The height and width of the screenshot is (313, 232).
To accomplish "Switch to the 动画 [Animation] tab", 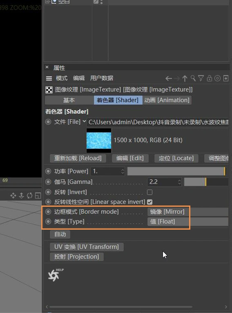I will point(167,100).
